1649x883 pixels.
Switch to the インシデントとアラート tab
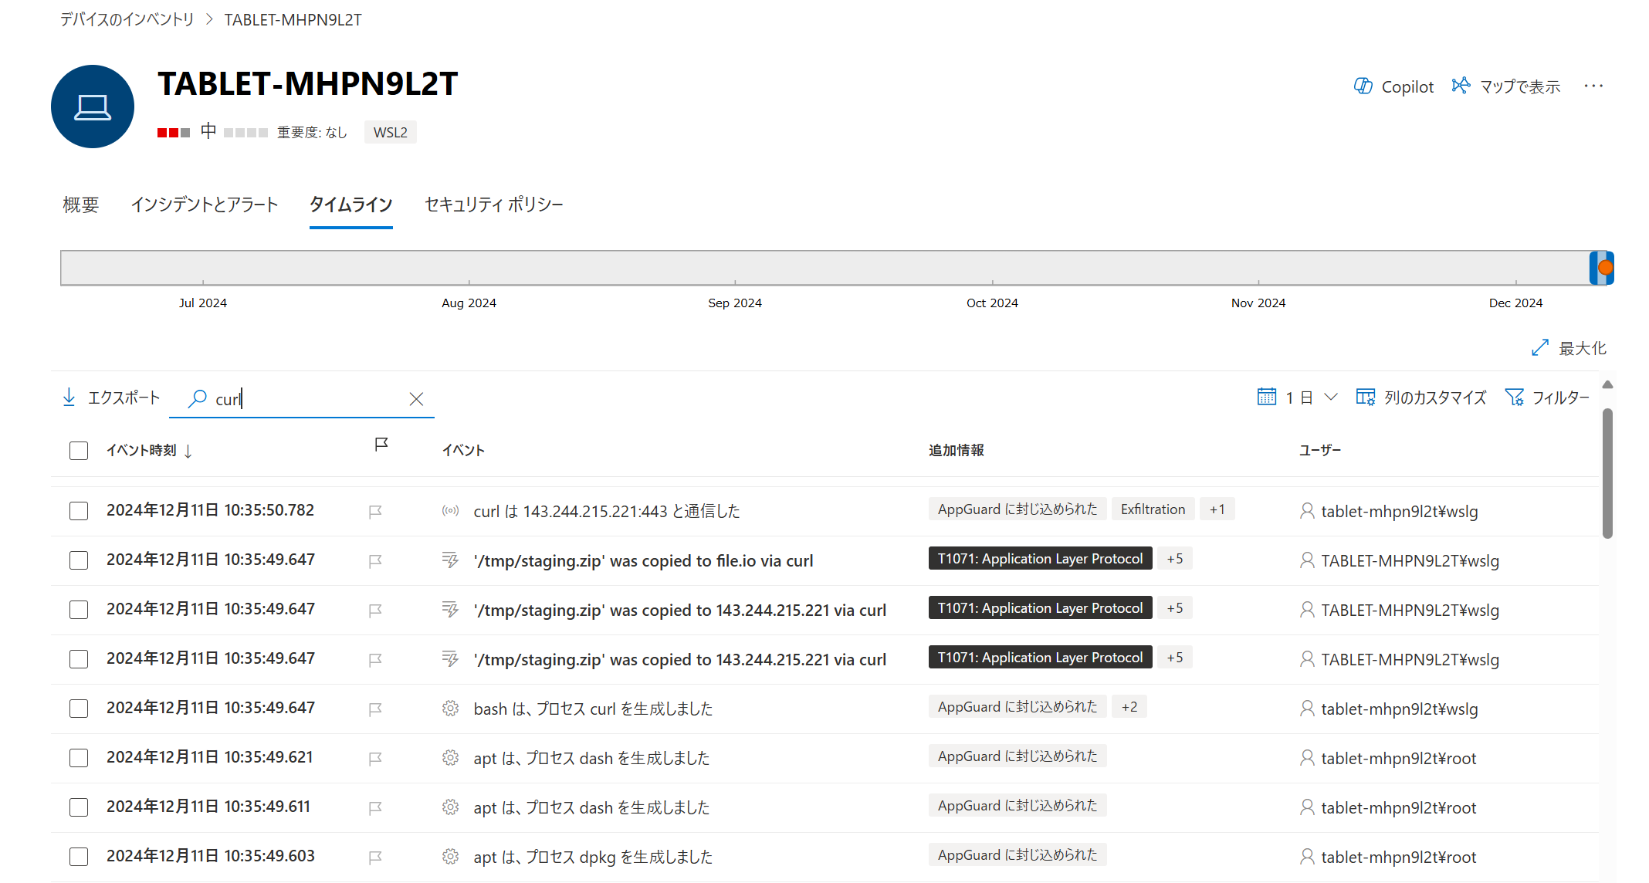coord(204,205)
